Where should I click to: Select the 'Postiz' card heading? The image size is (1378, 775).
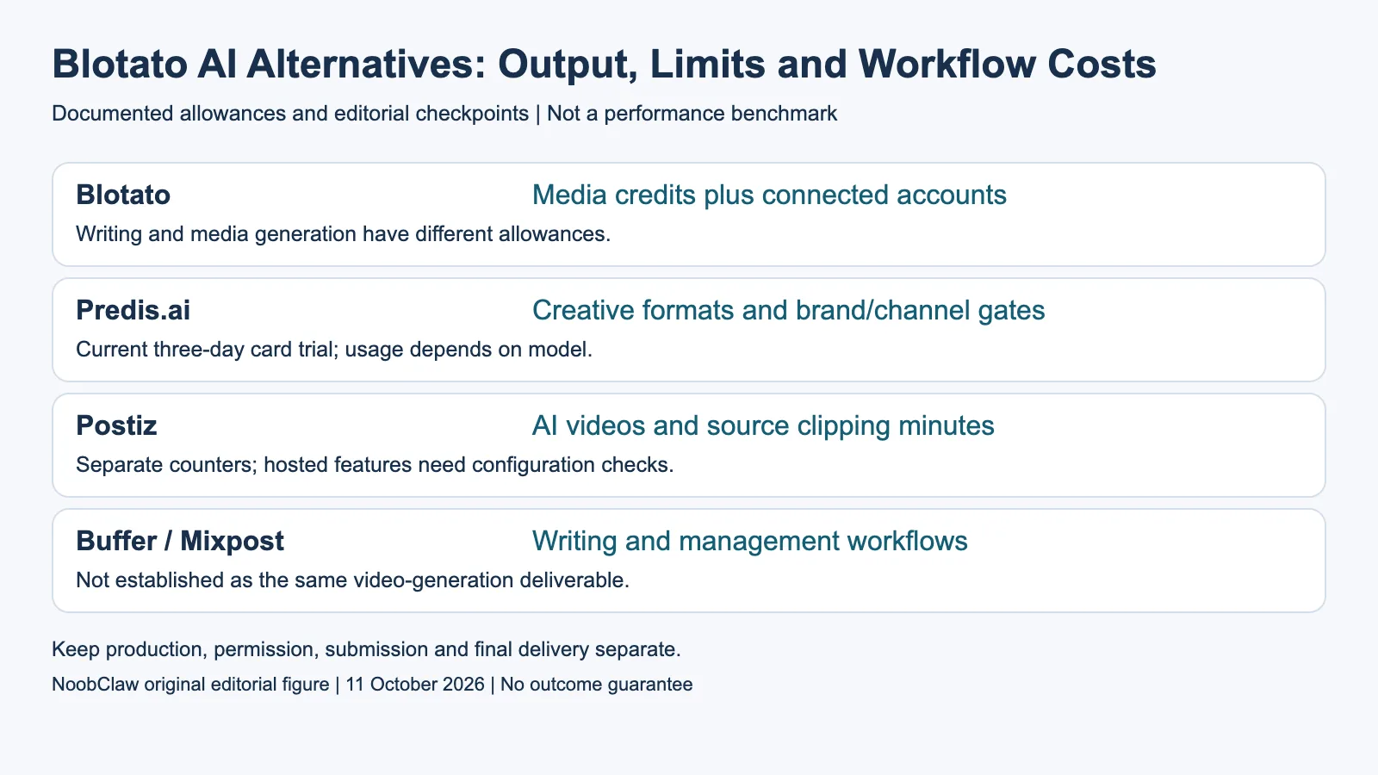(116, 425)
